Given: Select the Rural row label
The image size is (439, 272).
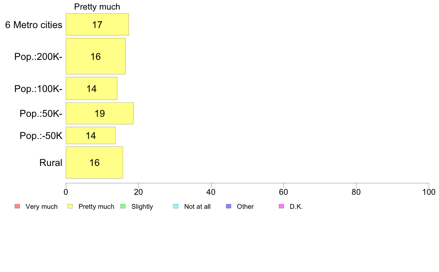Looking at the screenshot, I should click(51, 163).
